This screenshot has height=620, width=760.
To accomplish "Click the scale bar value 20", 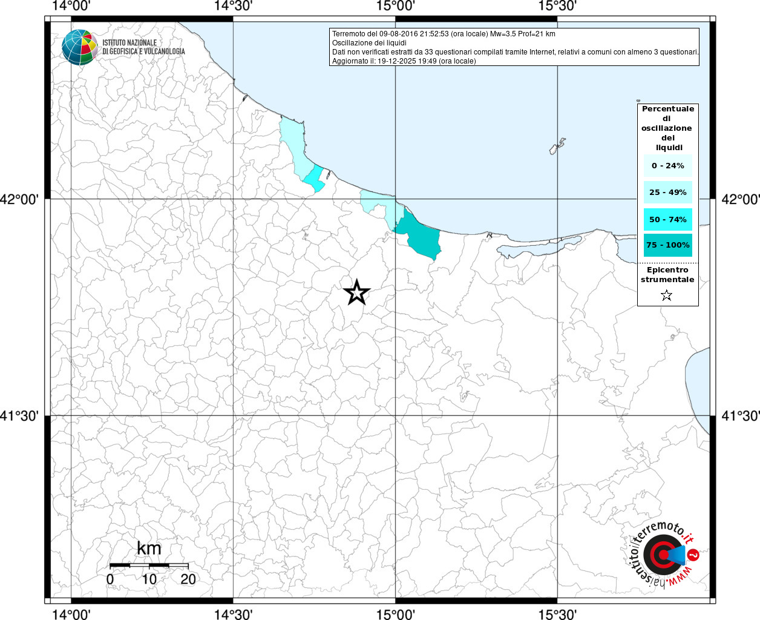I will coord(188,579).
